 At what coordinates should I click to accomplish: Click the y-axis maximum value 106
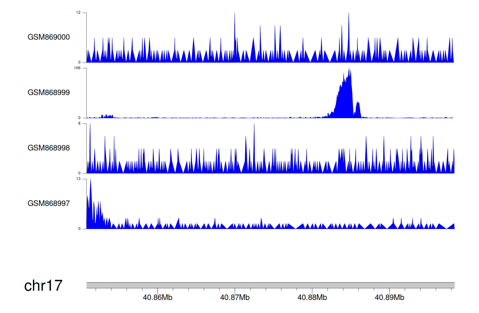(x=77, y=68)
